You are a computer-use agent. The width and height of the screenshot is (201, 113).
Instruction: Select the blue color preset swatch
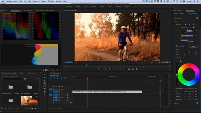pyautogui.click(x=189, y=28)
